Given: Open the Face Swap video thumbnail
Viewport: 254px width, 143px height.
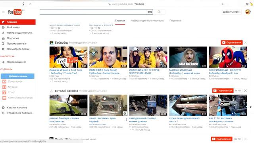Looking at the screenshot, I should (x=108, y=57).
